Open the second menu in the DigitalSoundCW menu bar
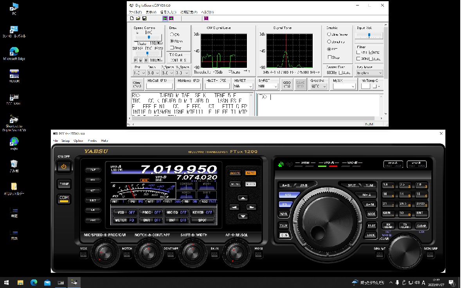Screen dimensions: 461x288 click(x=151, y=12)
